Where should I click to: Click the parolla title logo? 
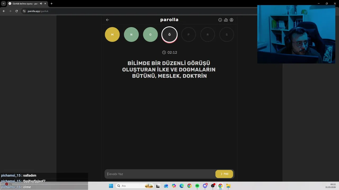[169, 20]
